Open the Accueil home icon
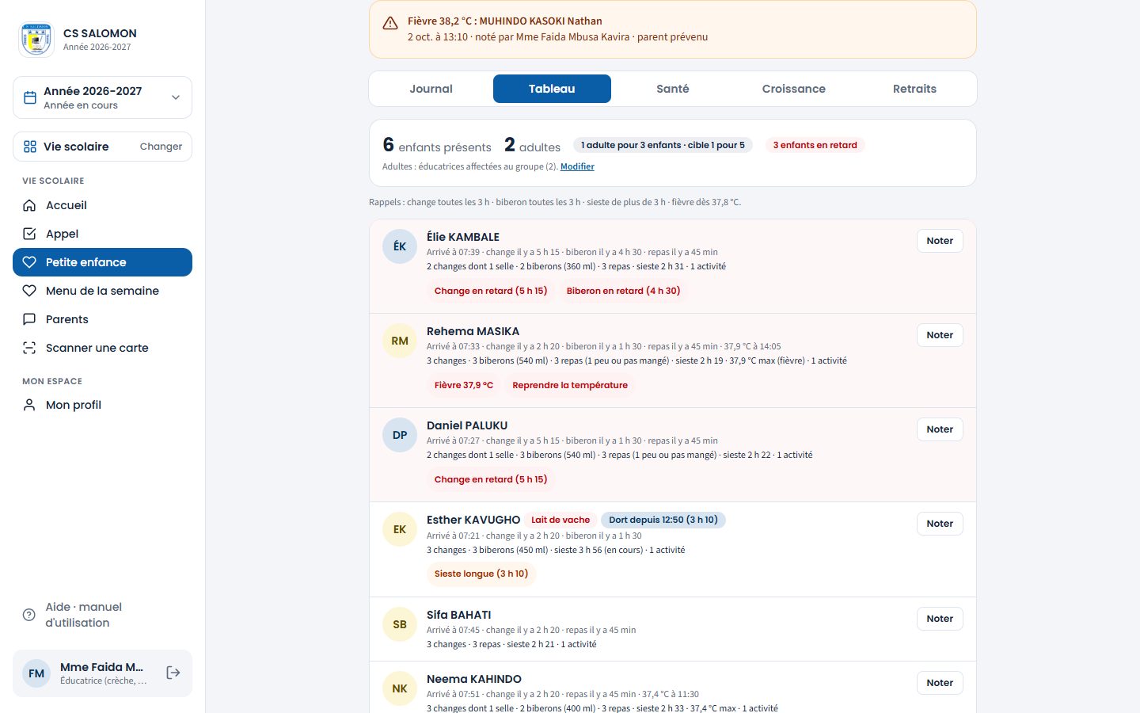 pos(29,205)
